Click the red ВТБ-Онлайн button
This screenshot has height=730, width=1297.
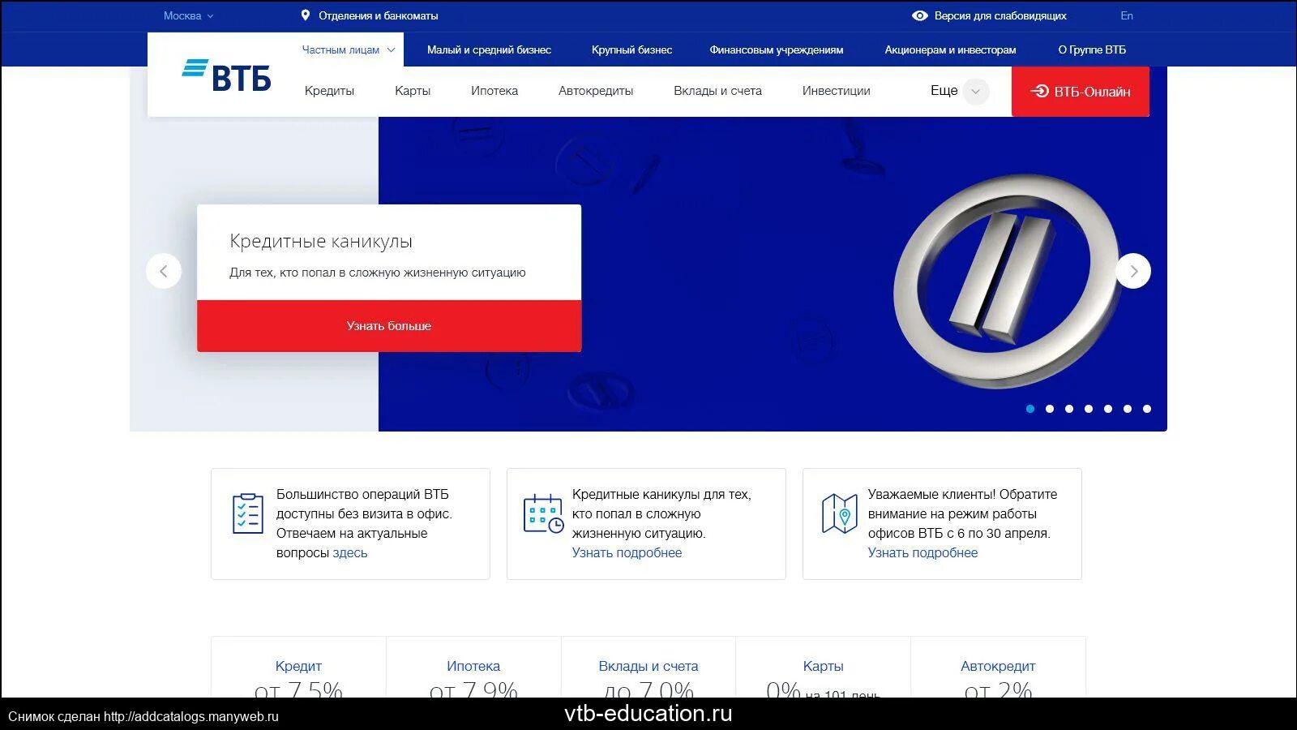(1081, 92)
